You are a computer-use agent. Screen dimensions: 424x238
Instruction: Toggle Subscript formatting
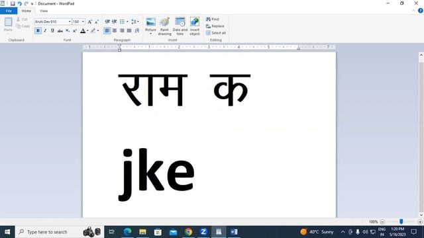tap(68, 31)
